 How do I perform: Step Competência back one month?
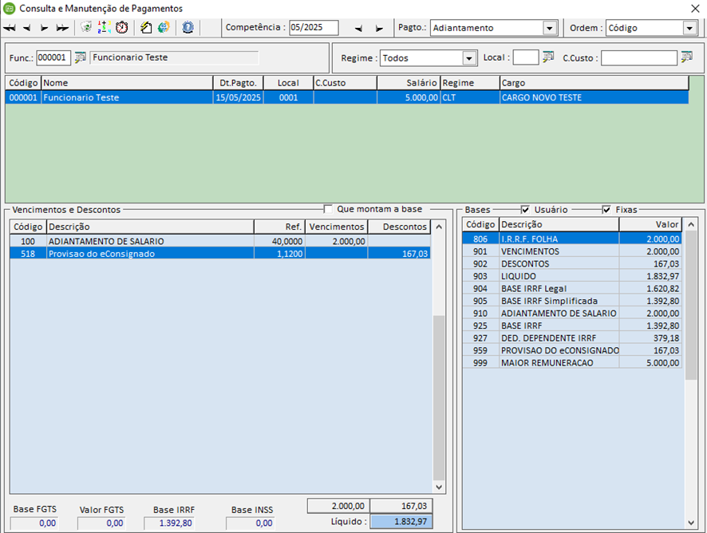pyautogui.click(x=358, y=29)
